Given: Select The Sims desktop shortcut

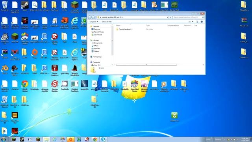Looking at the screenshot, I should (84, 22).
